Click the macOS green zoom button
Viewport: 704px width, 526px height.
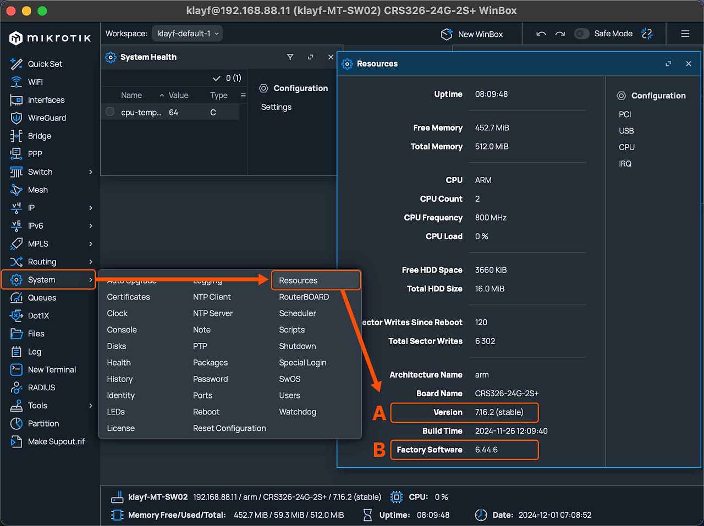[x=42, y=11]
